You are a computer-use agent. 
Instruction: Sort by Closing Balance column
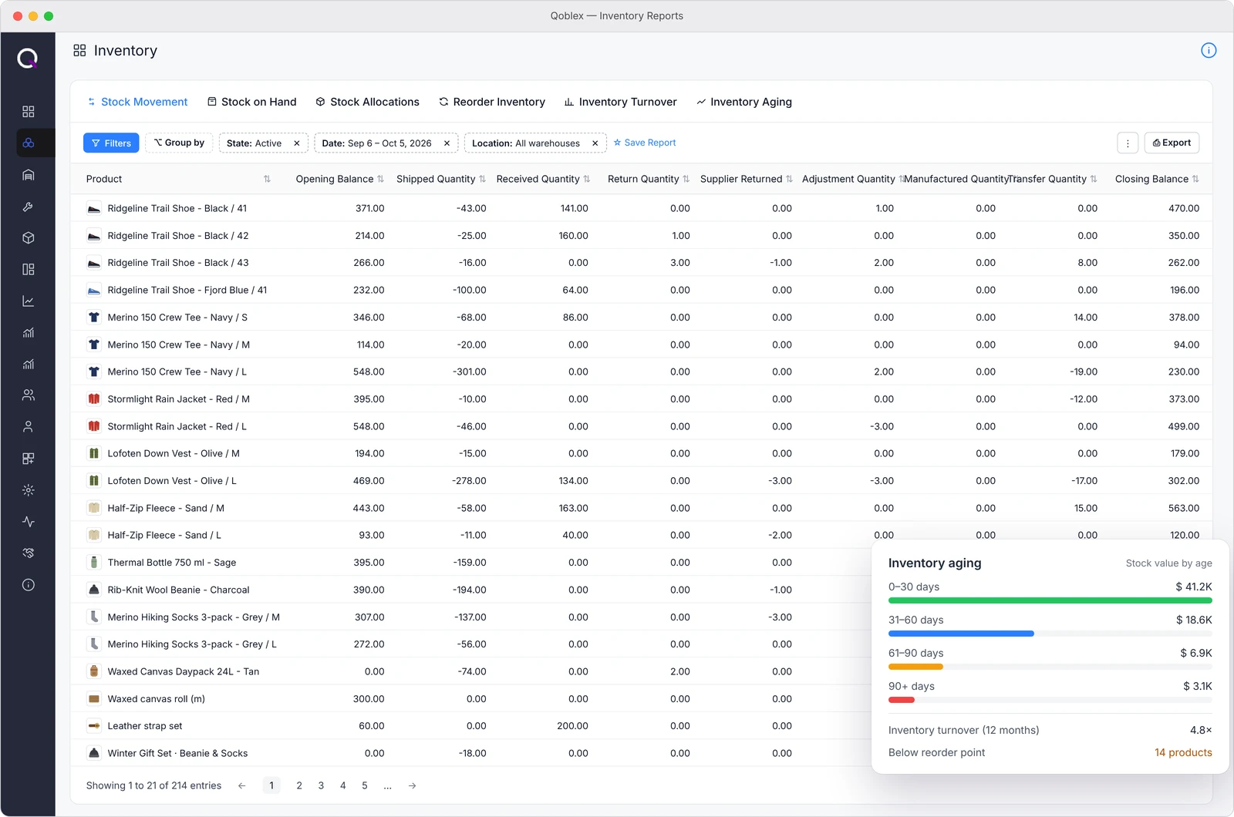pos(1195,179)
